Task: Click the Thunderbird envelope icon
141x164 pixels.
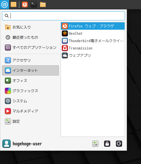Action: (x=65, y=41)
